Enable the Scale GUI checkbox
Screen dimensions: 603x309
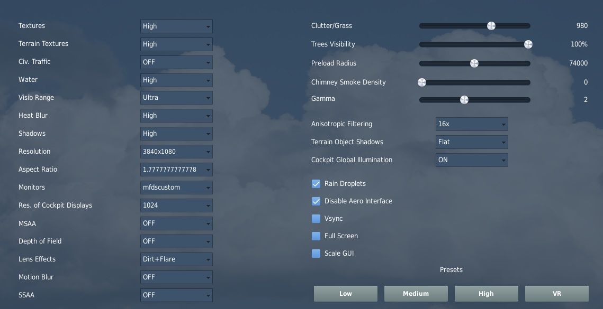(x=316, y=254)
